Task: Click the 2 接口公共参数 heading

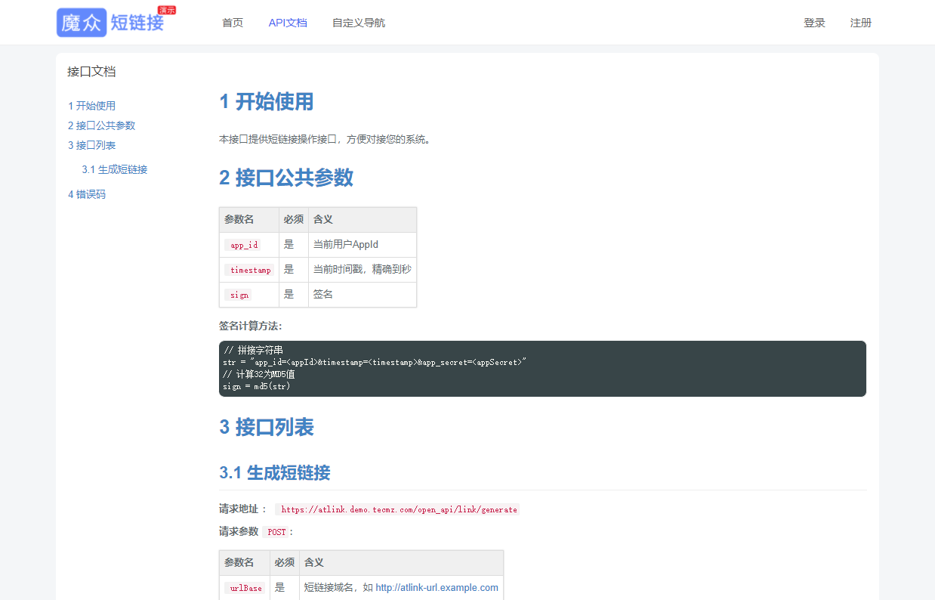Action: pyautogui.click(x=286, y=178)
